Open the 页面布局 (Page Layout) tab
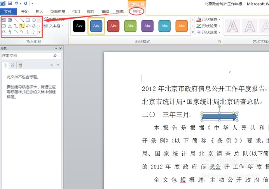This screenshot has width=269, height=189. 58,12
